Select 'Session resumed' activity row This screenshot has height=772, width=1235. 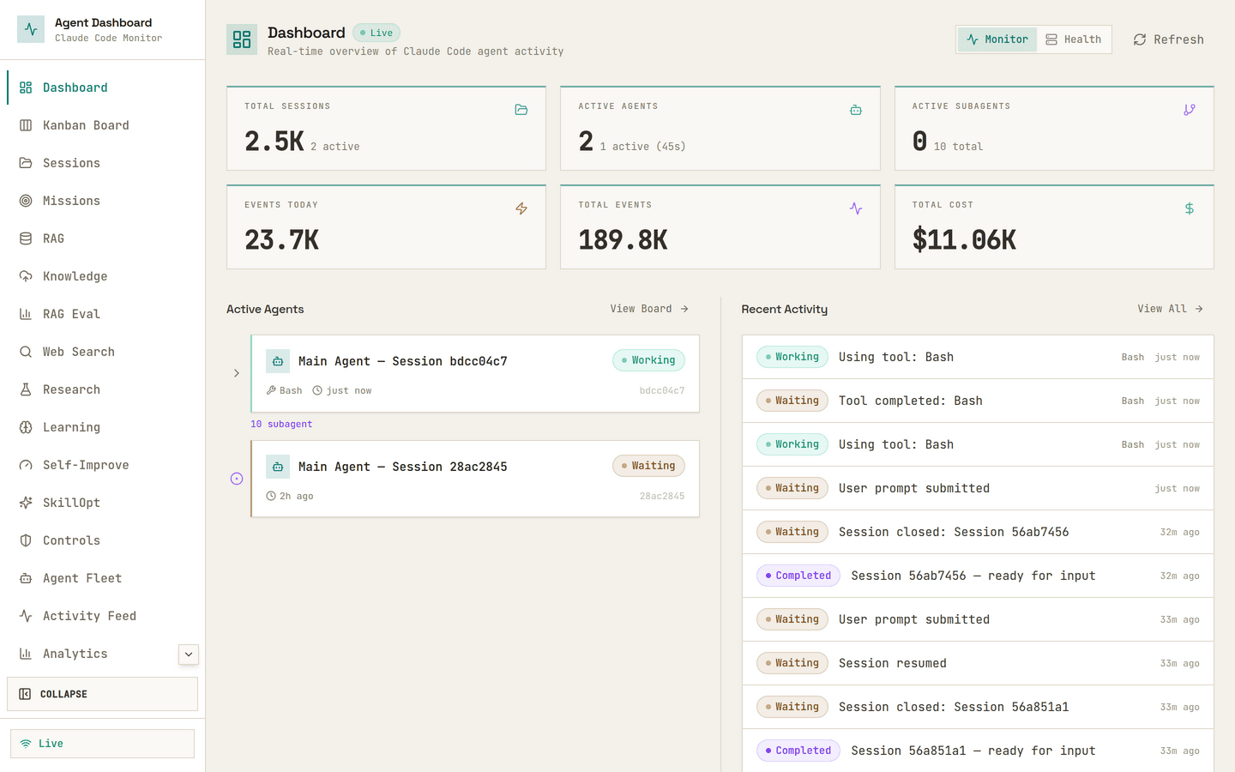point(978,663)
